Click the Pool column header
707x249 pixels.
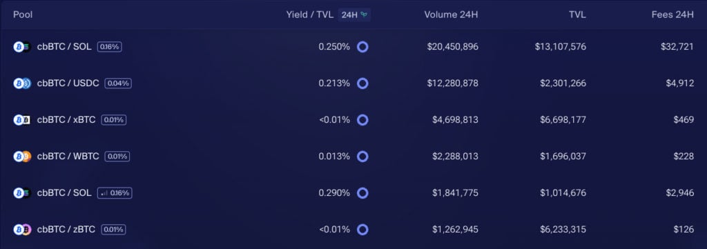[23, 14]
